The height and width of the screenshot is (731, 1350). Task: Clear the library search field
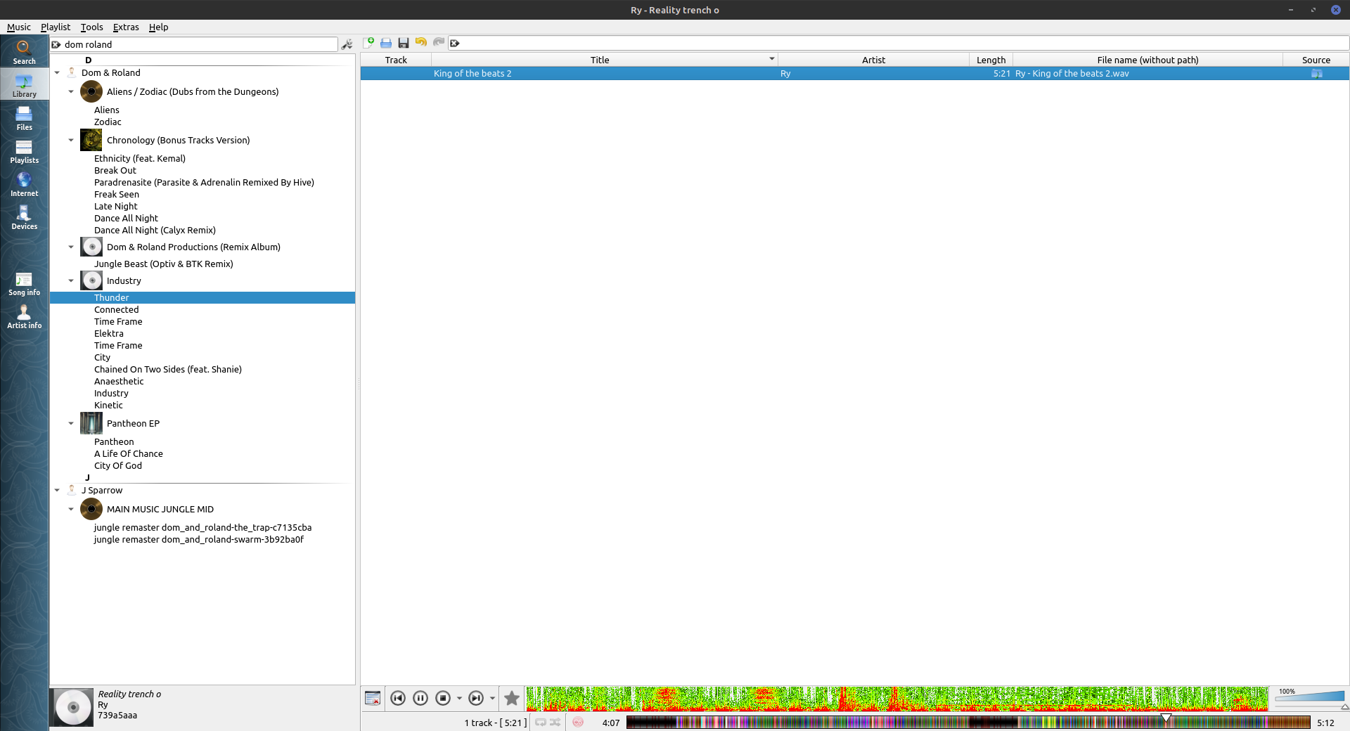point(56,44)
